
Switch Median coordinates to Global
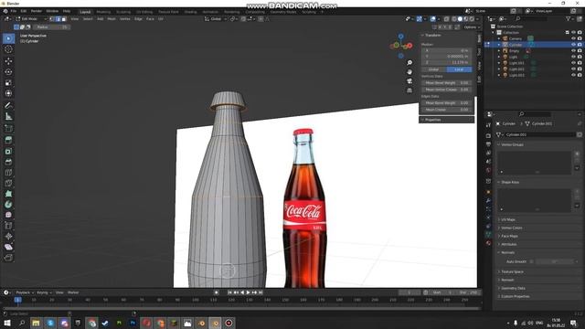point(434,69)
